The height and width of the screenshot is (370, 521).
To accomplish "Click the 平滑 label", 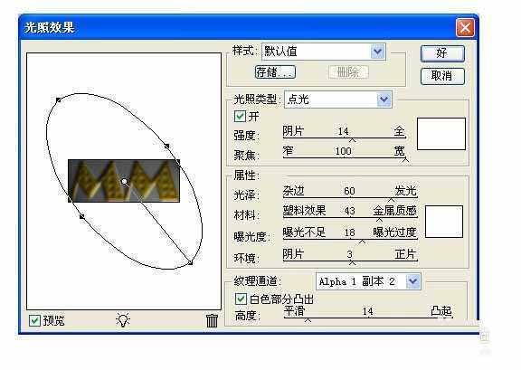I will coord(295,311).
